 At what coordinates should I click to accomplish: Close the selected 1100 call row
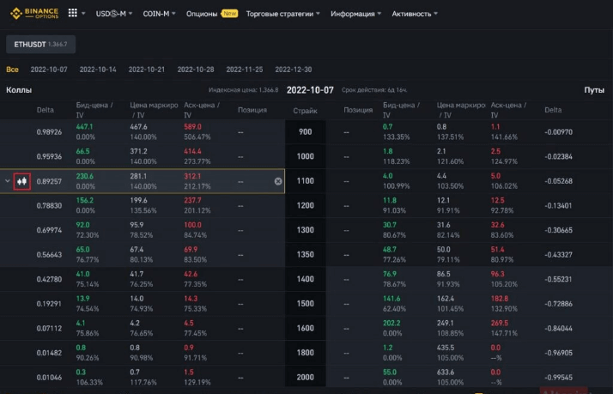click(x=278, y=181)
